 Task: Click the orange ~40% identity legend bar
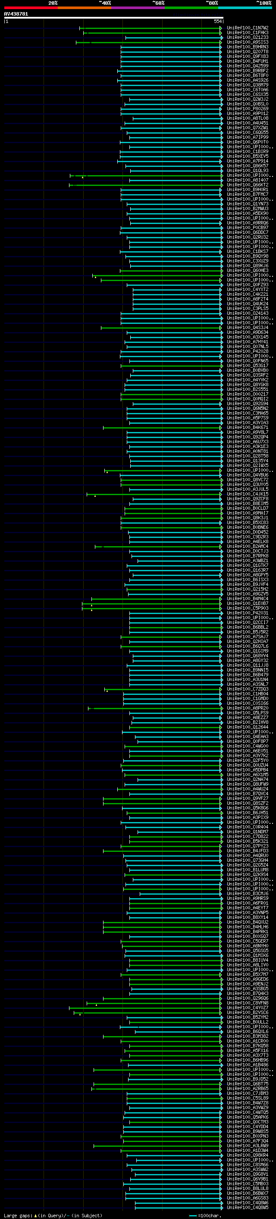click(85, 8)
